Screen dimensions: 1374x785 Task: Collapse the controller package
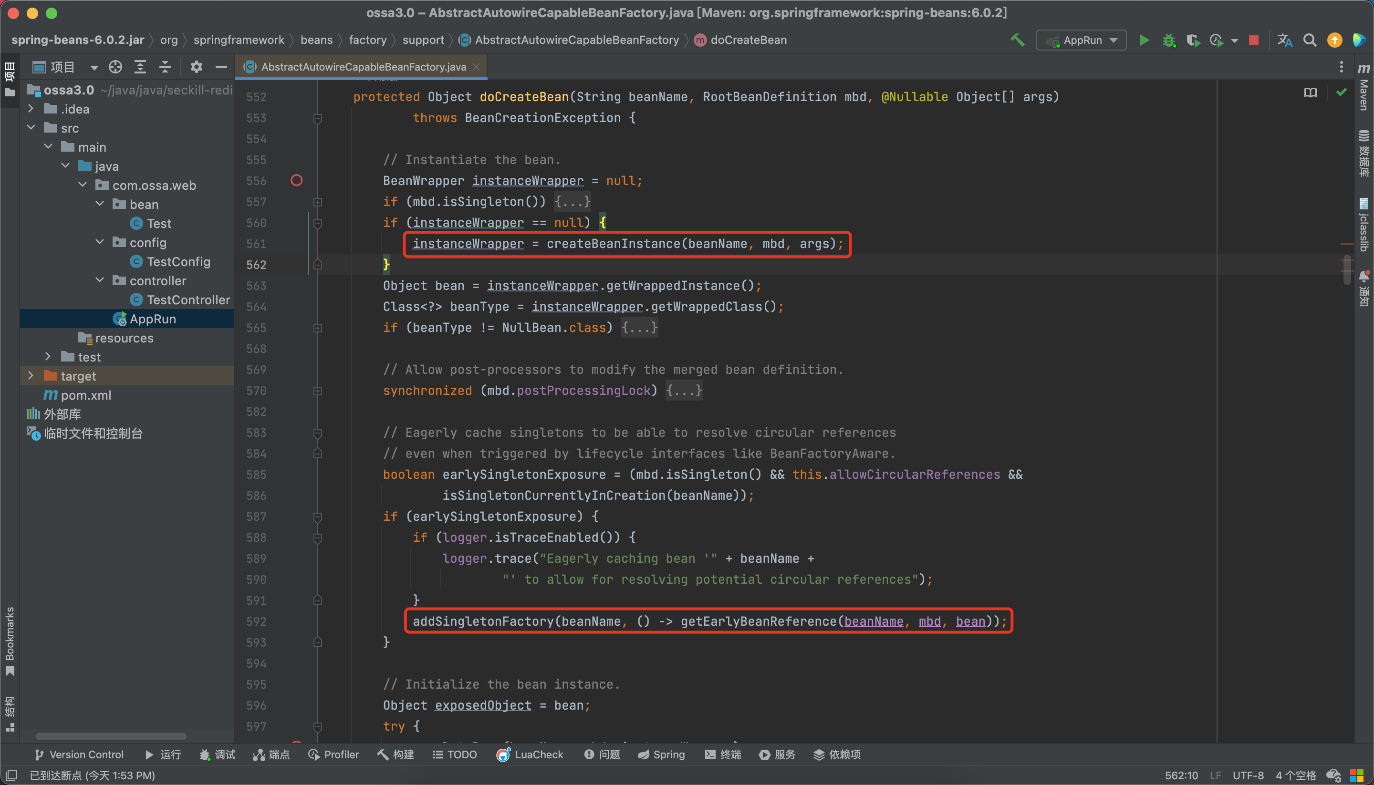[100, 280]
